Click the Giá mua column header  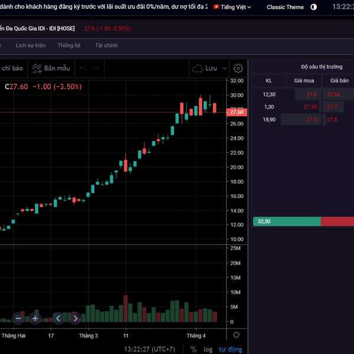click(x=304, y=81)
